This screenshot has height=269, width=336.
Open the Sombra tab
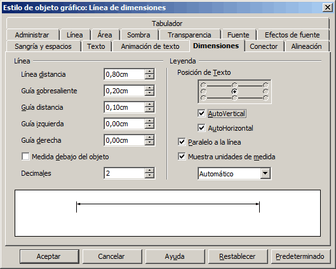138,35
